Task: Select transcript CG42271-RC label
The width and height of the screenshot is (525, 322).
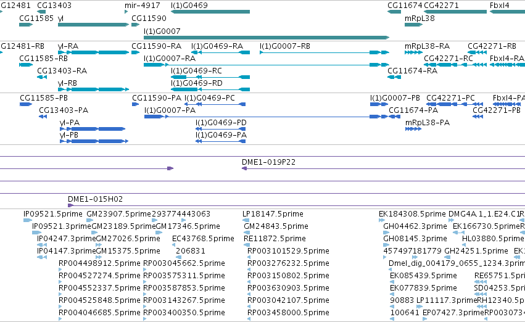Action: [449, 58]
